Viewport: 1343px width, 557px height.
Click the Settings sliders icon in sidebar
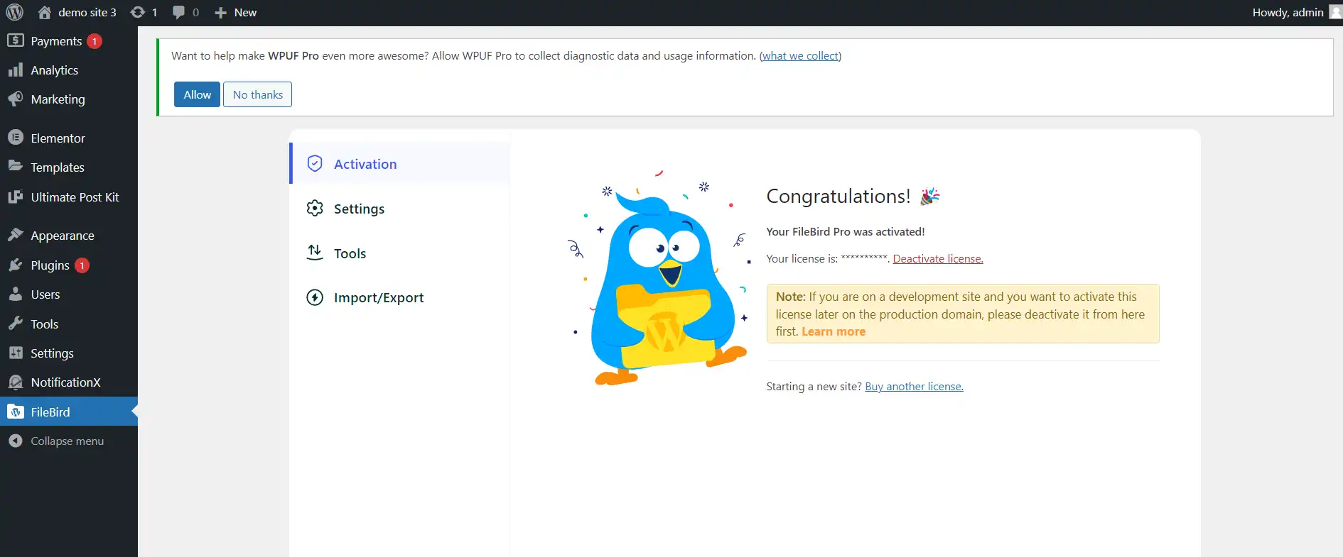coord(16,353)
